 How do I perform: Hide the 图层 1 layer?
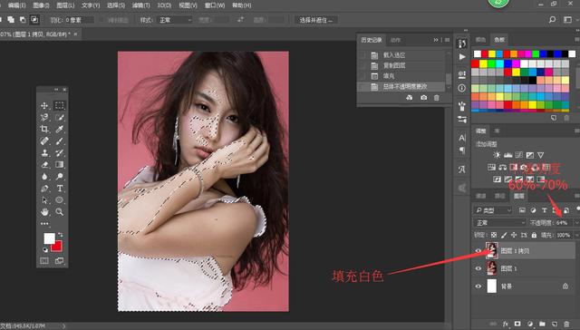[478, 268]
